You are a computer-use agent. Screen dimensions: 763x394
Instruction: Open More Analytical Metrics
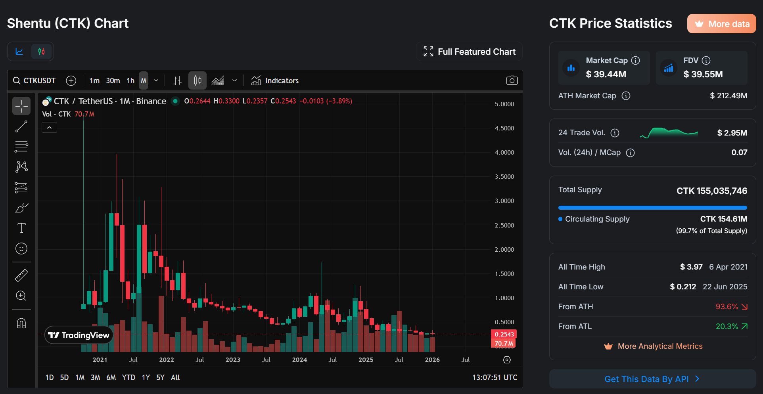[x=653, y=346]
